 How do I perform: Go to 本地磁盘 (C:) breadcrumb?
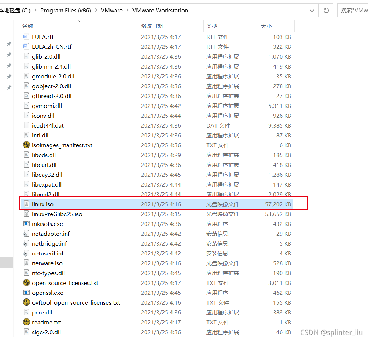pos(15,10)
